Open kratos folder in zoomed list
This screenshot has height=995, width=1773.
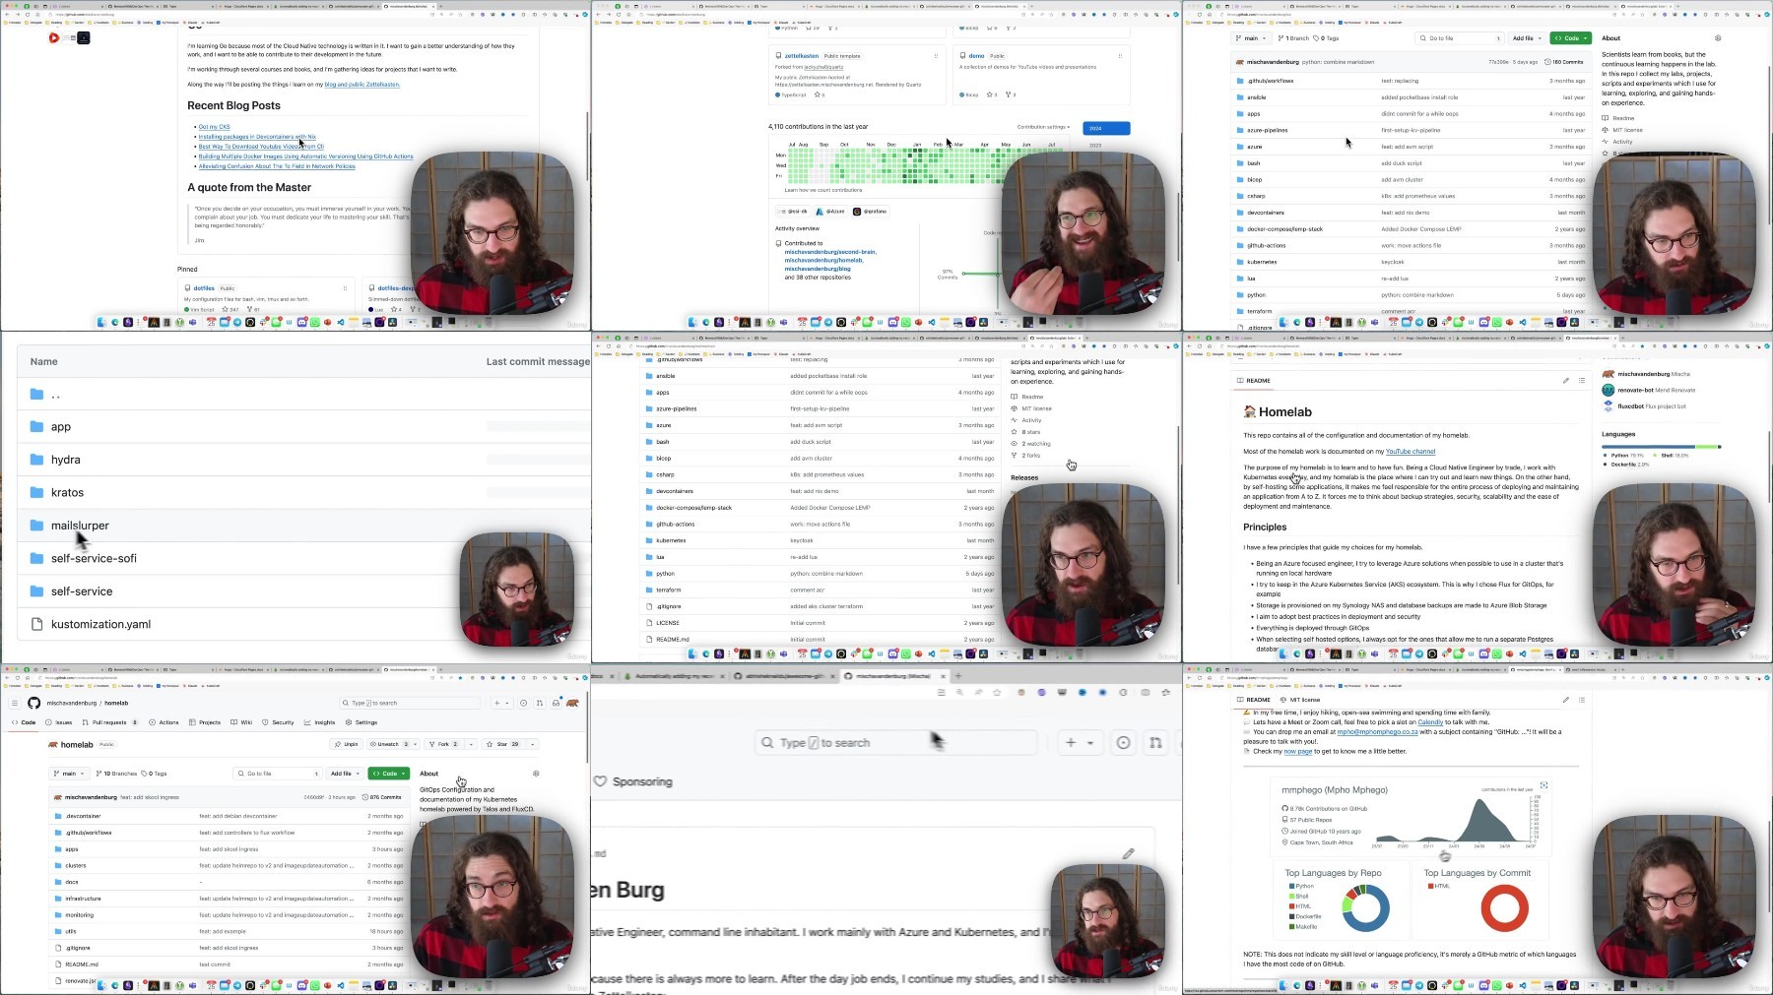(67, 492)
